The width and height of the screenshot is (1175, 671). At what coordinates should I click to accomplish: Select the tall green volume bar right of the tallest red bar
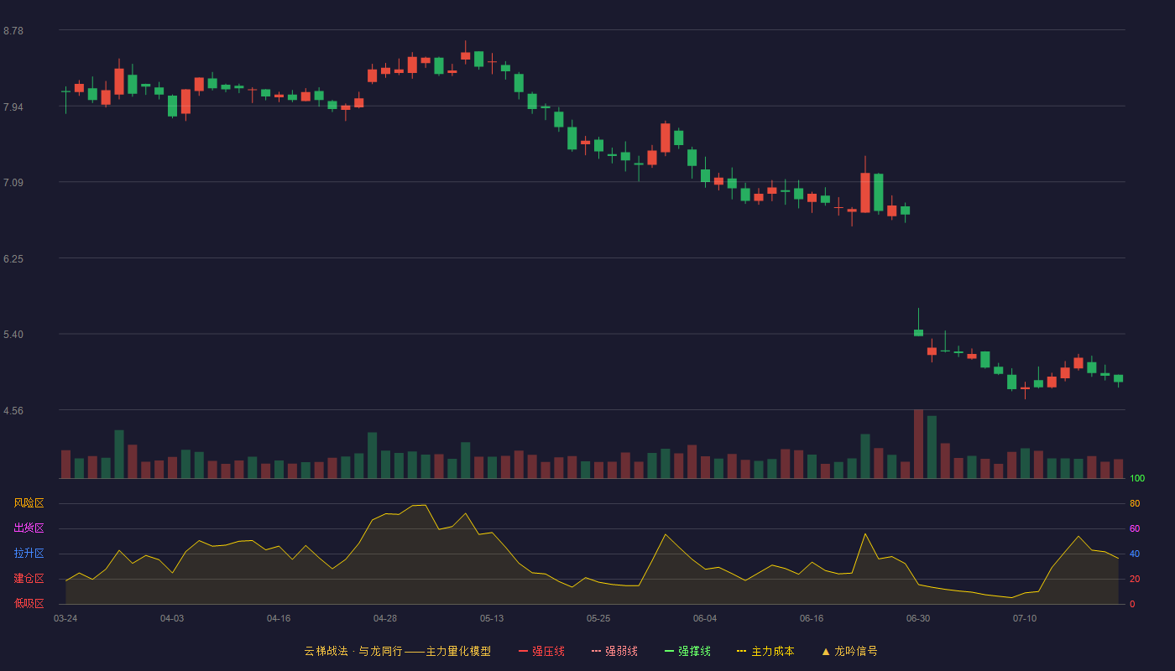(x=932, y=447)
